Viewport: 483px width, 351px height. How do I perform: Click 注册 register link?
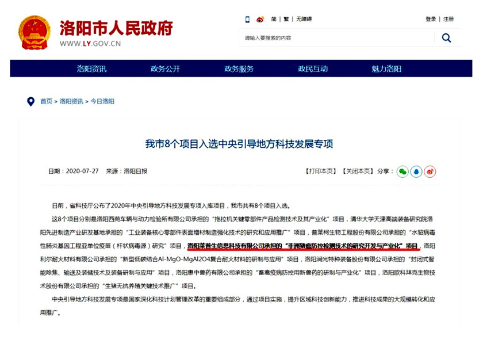click(x=448, y=19)
